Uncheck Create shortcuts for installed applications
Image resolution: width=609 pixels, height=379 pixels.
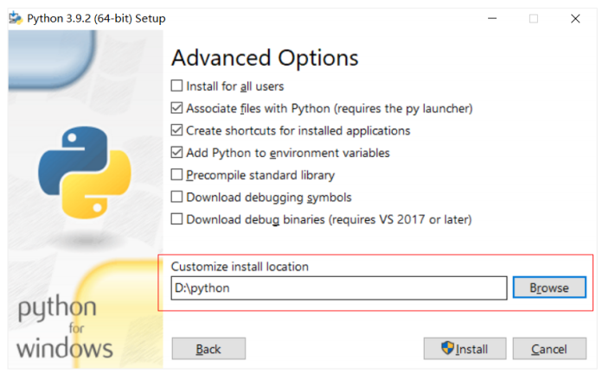pyautogui.click(x=177, y=131)
